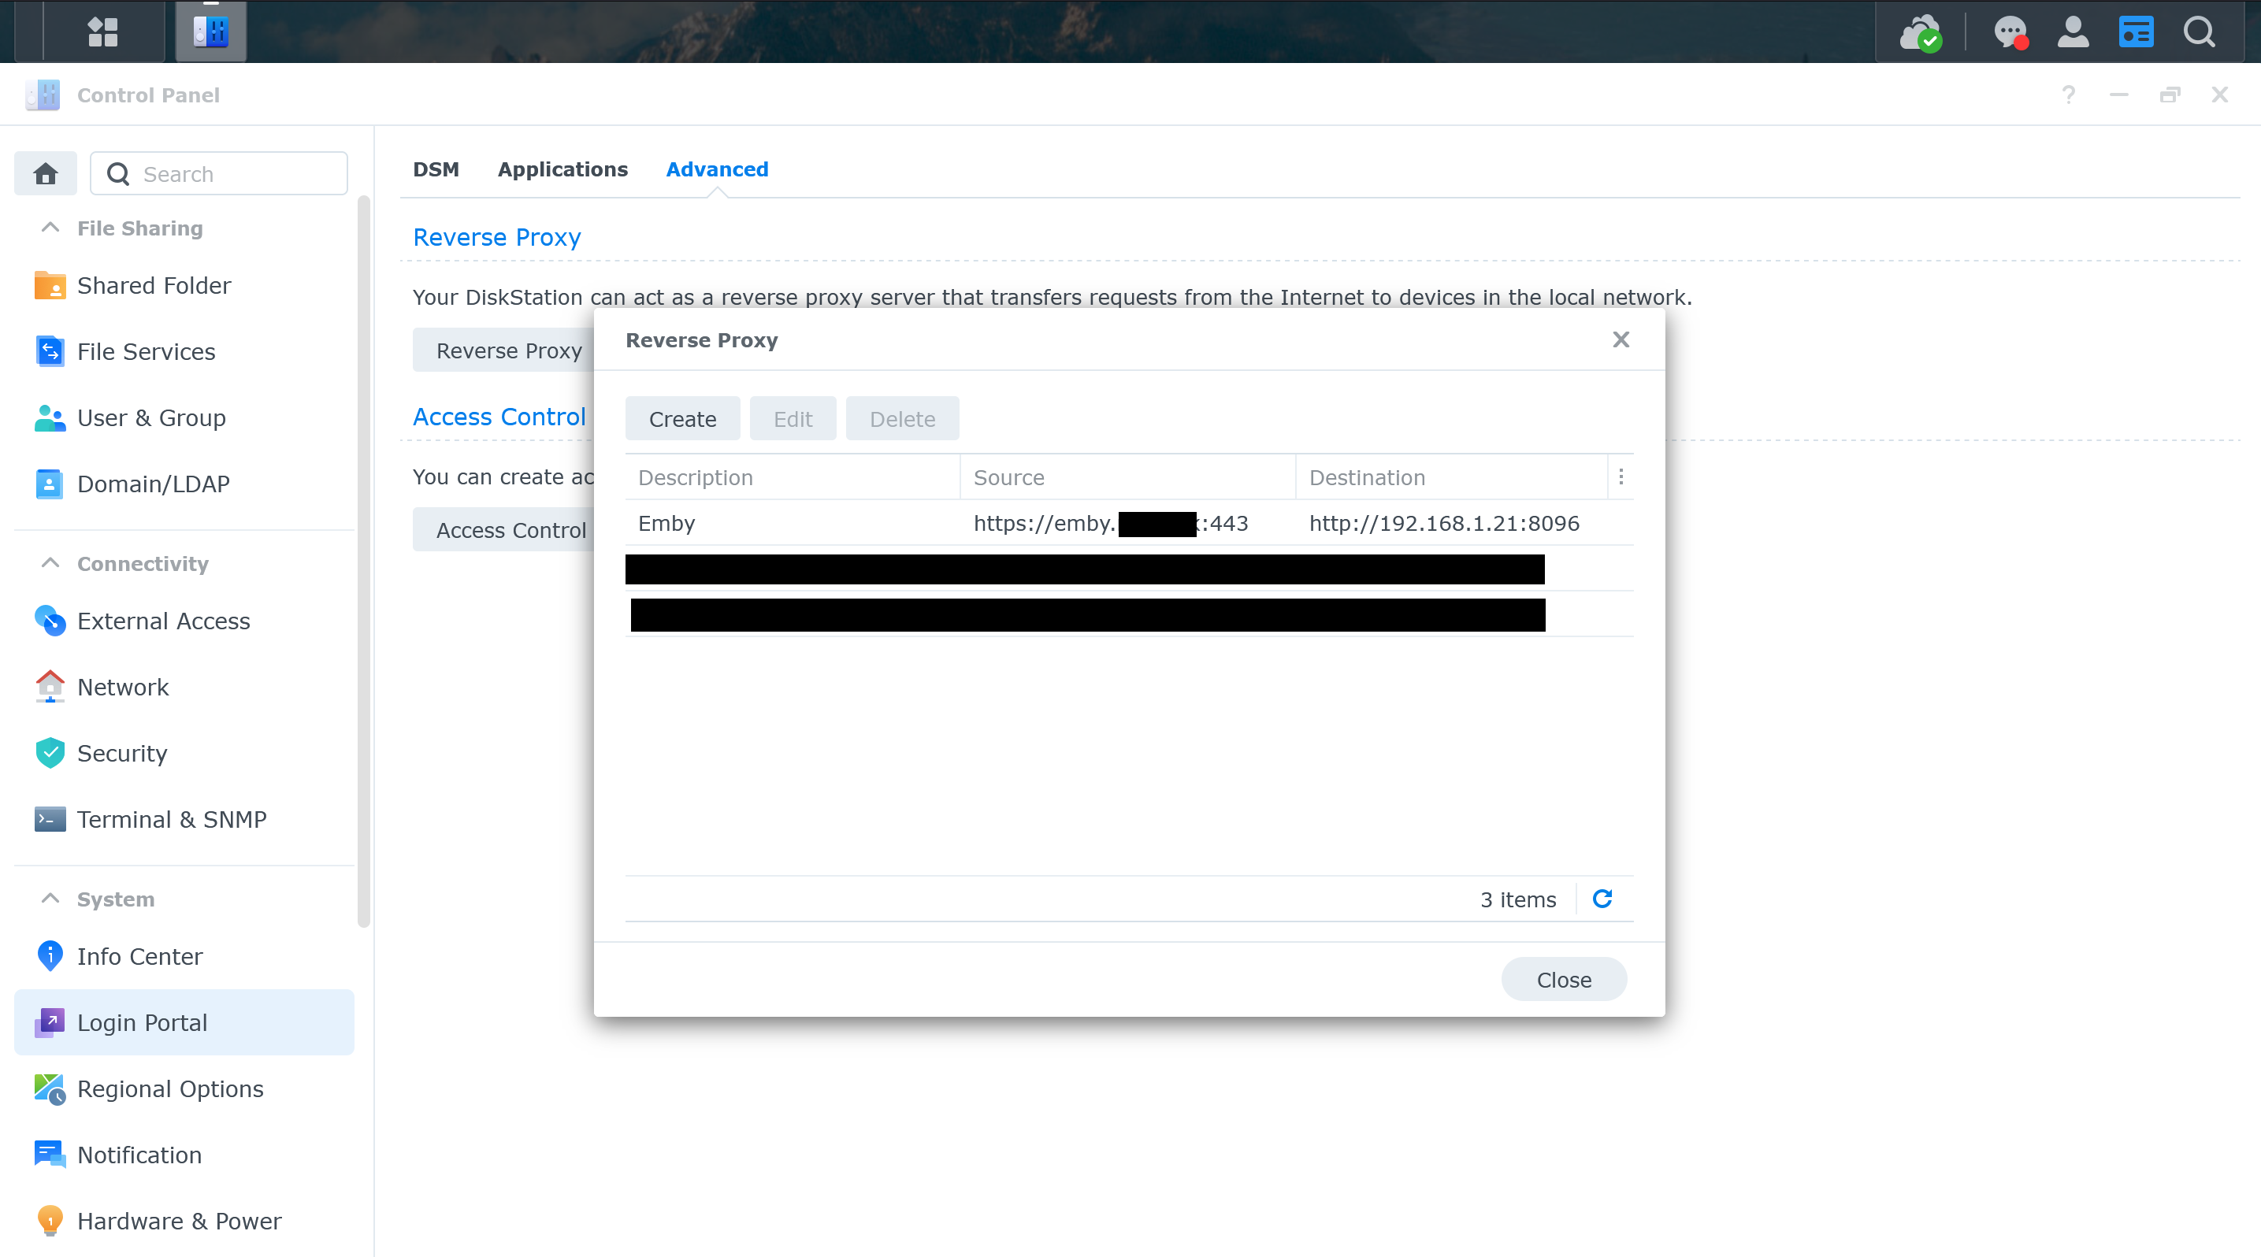2261x1257 pixels.
Task: Collapse the Connectivity section
Action: click(51, 563)
